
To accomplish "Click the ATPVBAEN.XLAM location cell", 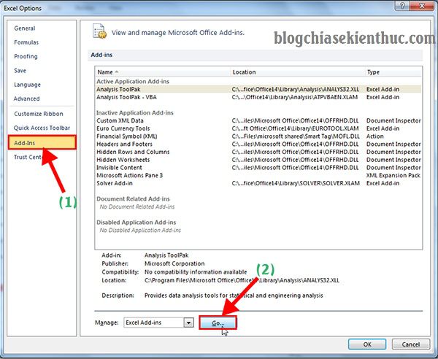I will tap(295, 97).
